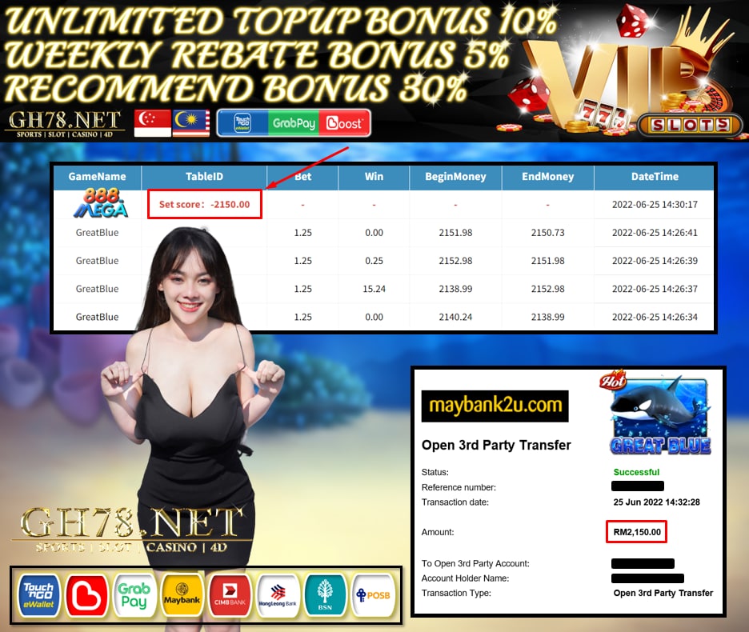The height and width of the screenshot is (632, 749).
Task: Click the transaction date 25 Jun 2022 14:32:28
Action: (x=656, y=502)
